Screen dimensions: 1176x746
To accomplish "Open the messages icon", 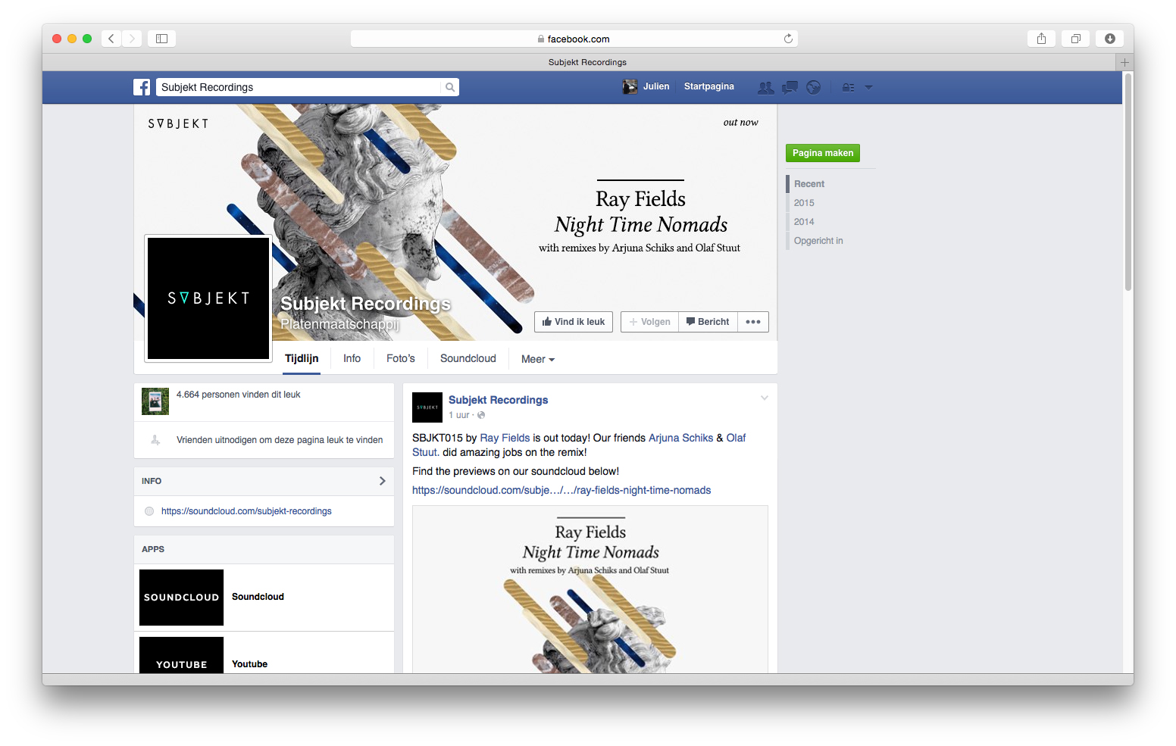I will [x=790, y=87].
